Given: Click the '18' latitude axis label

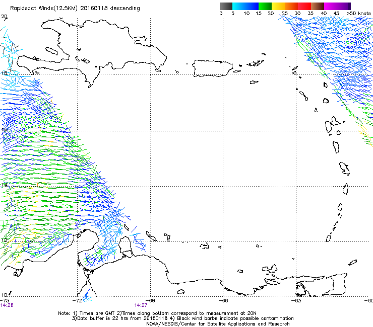Looking at the screenshot, I should [4, 73].
